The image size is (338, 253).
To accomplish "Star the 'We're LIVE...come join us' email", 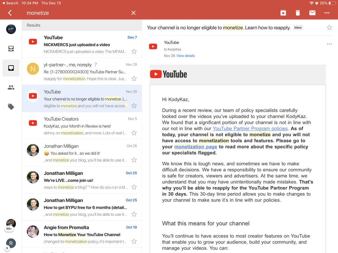I will pos(134,187).
